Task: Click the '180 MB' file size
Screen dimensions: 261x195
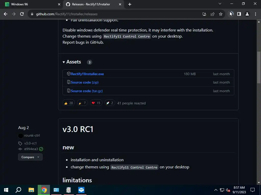Action: point(190,74)
